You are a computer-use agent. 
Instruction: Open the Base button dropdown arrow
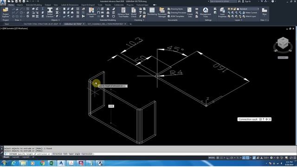pyautogui.click(x=265, y=16)
